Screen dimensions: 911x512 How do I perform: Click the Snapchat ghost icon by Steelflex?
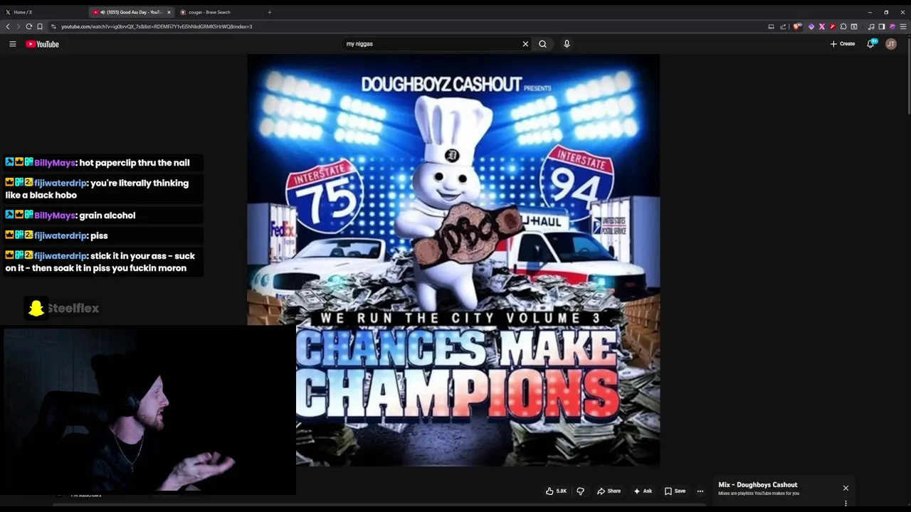click(36, 308)
